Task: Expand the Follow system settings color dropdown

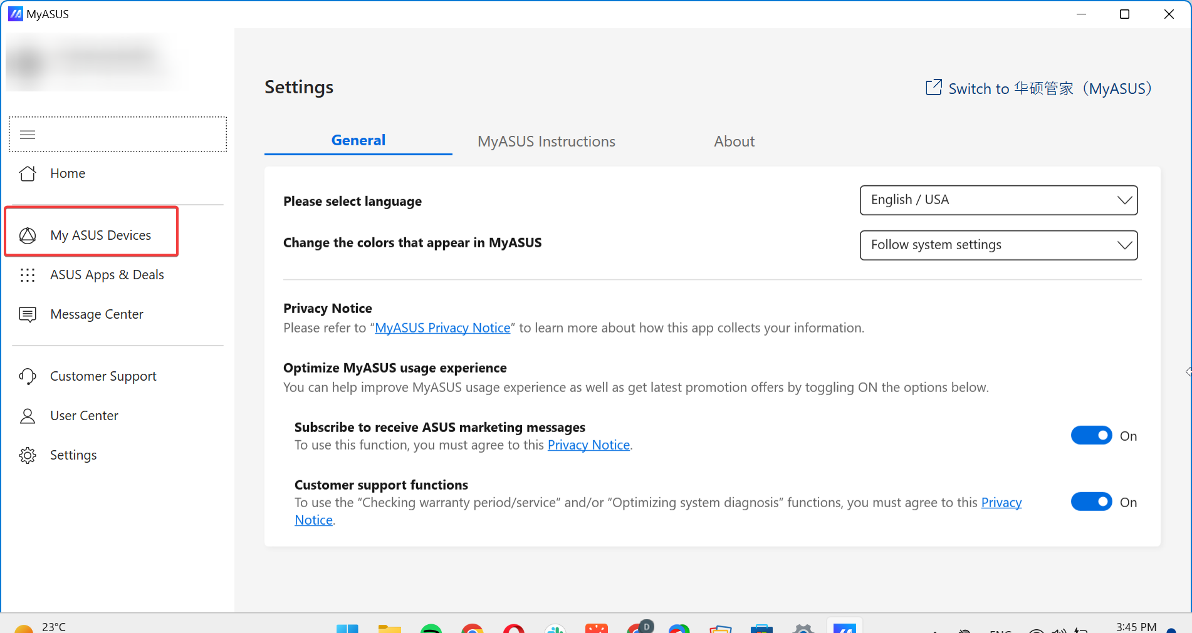Action: click(x=998, y=245)
